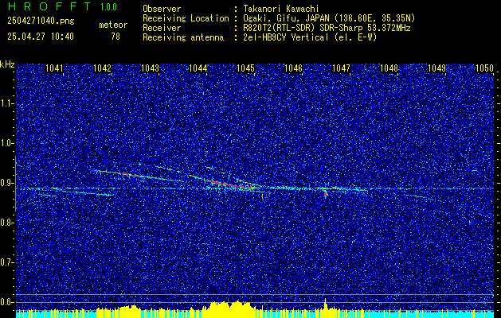Viewport: 501px width, 318px height.
Task: Click the Receiving antenna label
Action: 183,37
